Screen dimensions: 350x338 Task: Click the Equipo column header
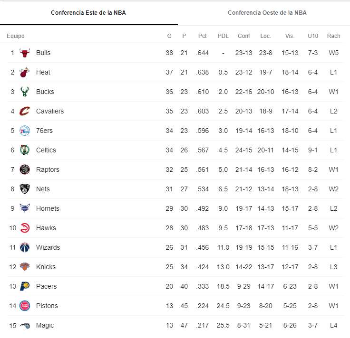[x=16, y=36]
